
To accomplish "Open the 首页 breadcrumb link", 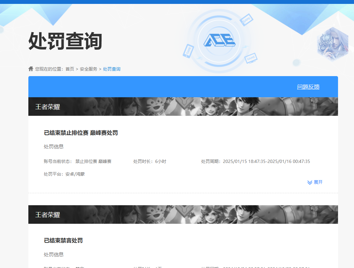I will 70,69.
